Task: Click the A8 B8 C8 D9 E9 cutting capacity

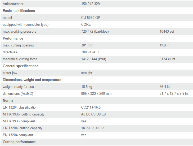Action: (93, 114)
